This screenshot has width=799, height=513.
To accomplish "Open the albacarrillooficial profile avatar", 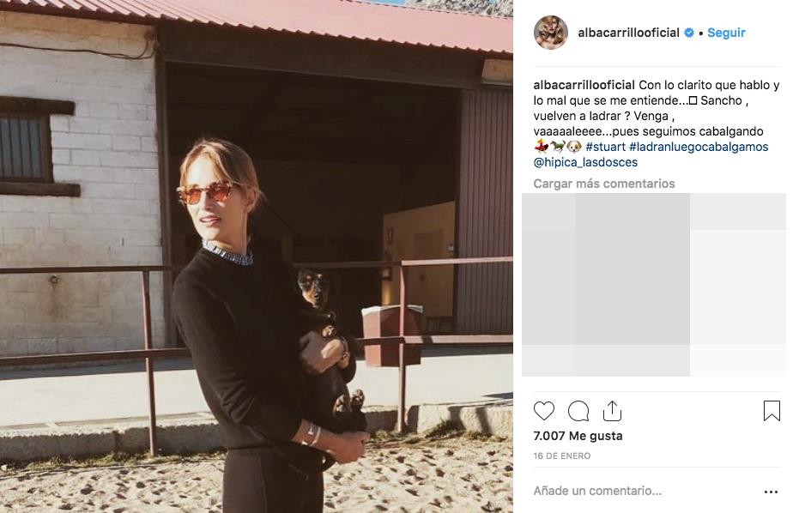I will click(551, 33).
